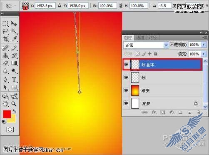Viewport: 209px width, 155px height.
Task: Toggle maintain aspect ratio link
Action: coord(121,6)
